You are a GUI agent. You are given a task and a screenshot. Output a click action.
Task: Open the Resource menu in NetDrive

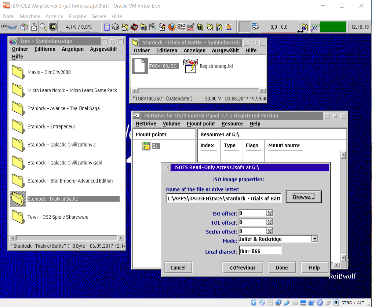[x=232, y=124]
